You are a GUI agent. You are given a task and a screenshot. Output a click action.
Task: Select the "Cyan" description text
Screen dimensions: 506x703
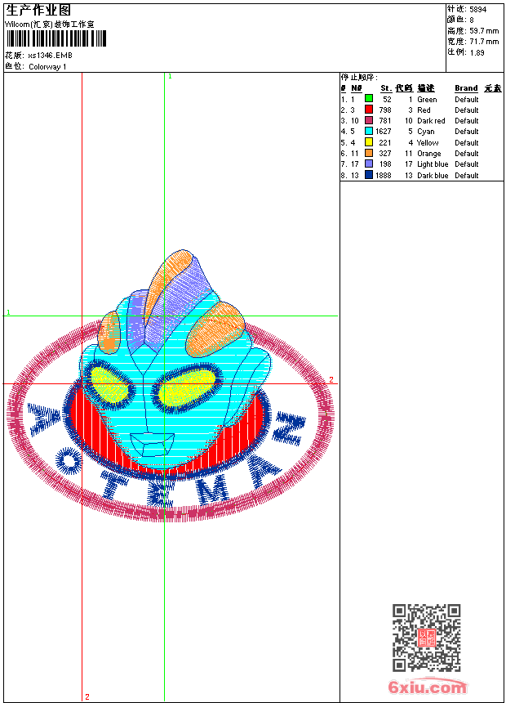pos(426,132)
